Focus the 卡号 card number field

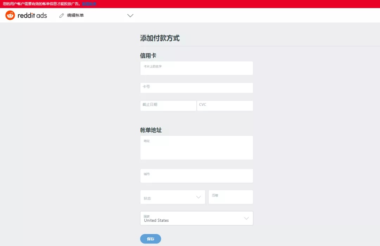pyautogui.click(x=196, y=88)
